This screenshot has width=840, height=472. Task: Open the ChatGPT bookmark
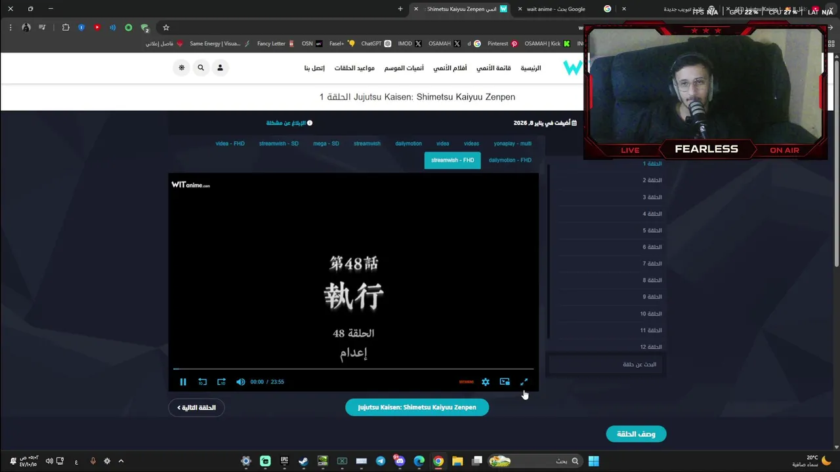(x=376, y=43)
